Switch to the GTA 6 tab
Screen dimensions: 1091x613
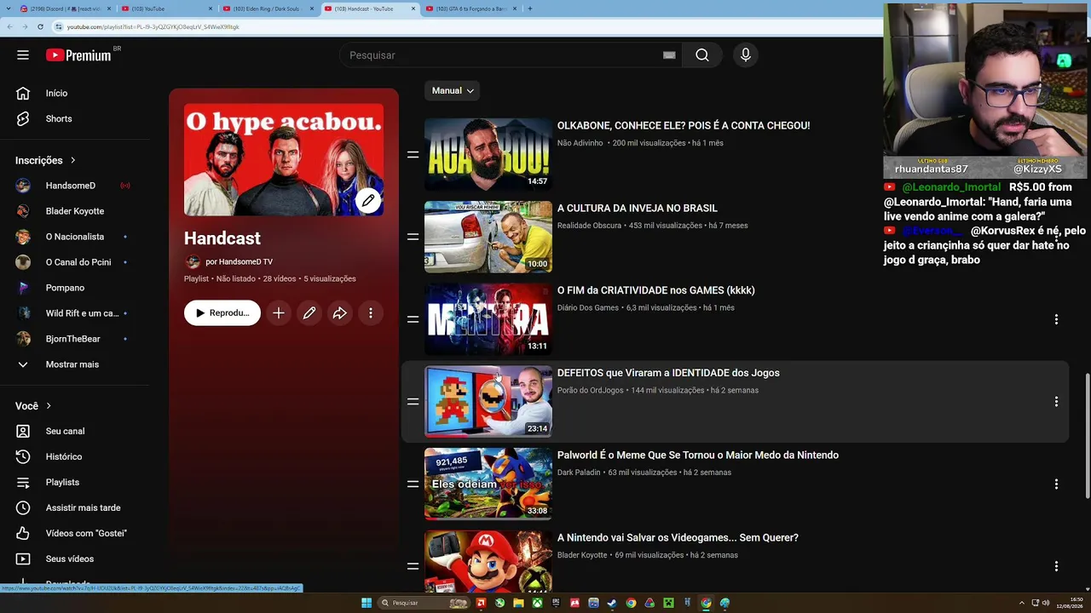[470, 9]
